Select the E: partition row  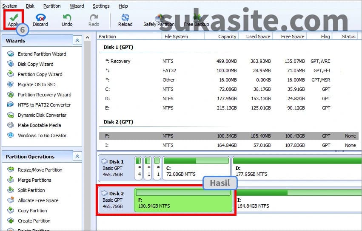point(229,108)
